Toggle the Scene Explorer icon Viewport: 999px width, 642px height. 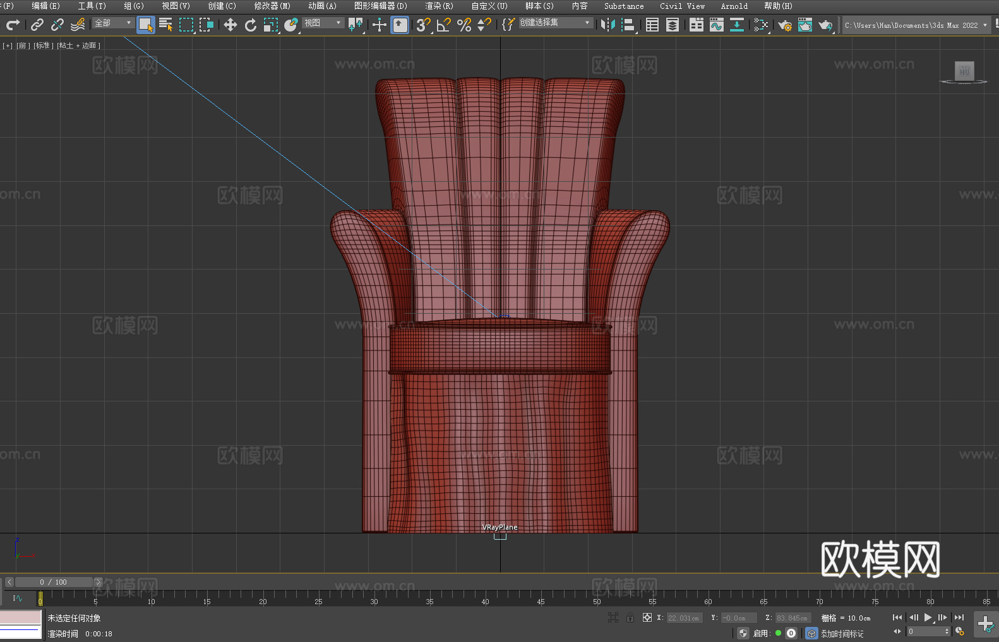point(652,25)
